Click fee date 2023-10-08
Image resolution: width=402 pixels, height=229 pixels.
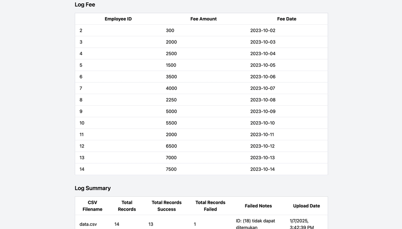(263, 100)
